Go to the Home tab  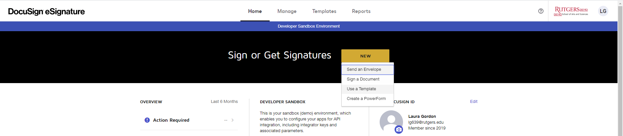tap(255, 11)
